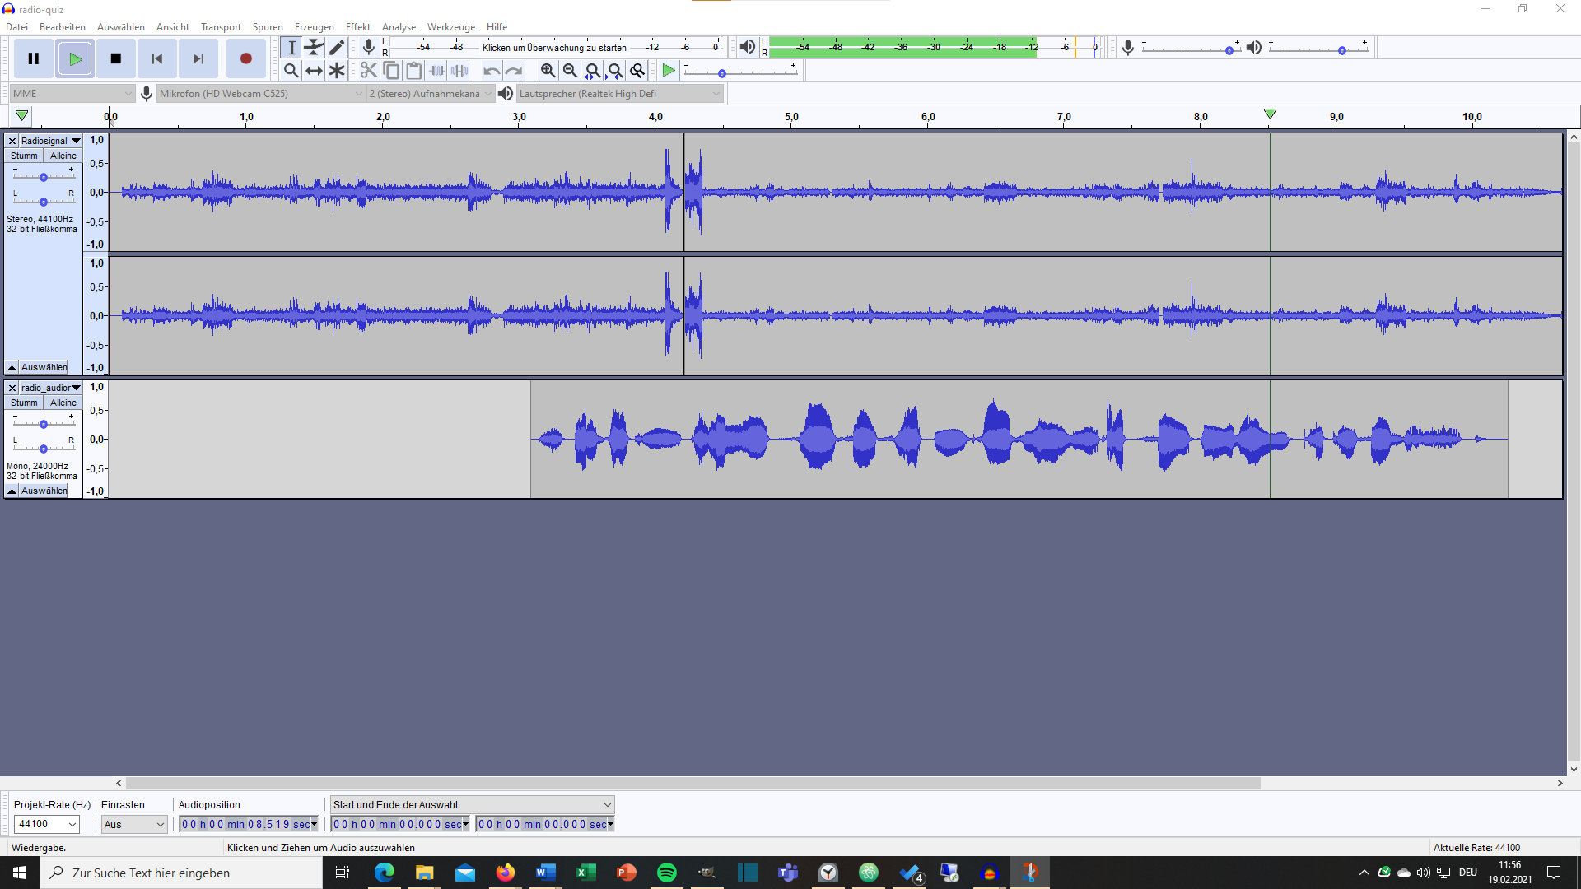Screen dimensions: 1581x889
Task: Mute the Radiosignal track with Stumm
Action: point(24,156)
